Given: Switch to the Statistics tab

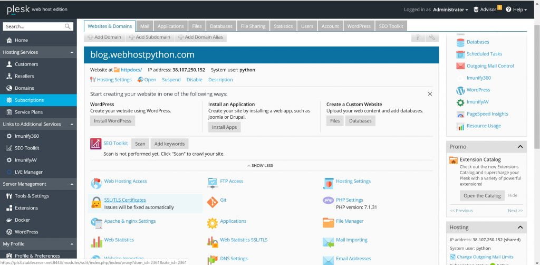Looking at the screenshot, I should (283, 26).
